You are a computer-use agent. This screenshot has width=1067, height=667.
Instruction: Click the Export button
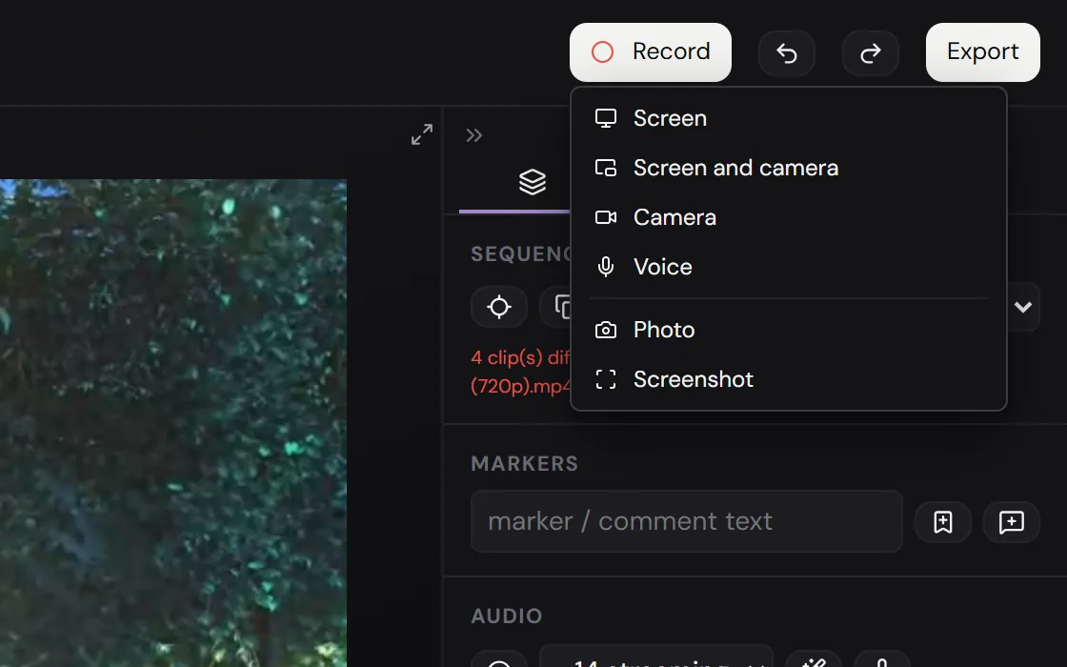coord(982,52)
